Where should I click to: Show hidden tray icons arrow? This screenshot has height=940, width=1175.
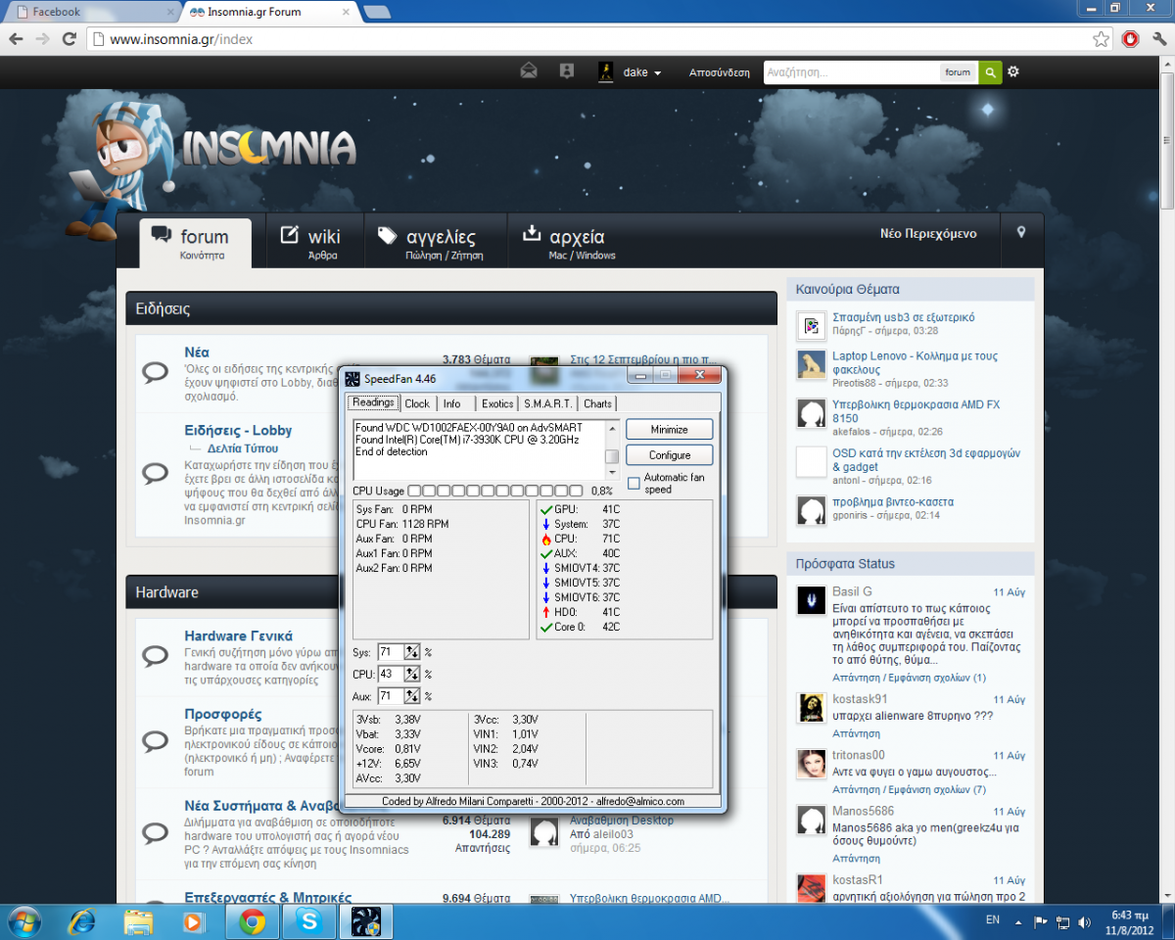coord(1018,922)
